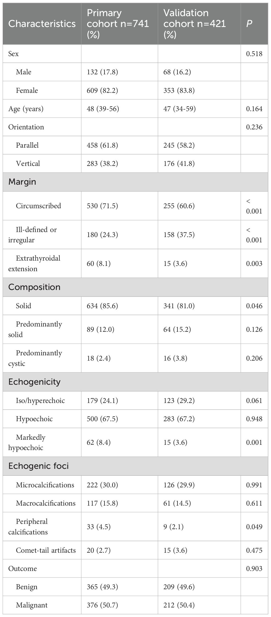Select the Margin section row

click(x=22, y=182)
